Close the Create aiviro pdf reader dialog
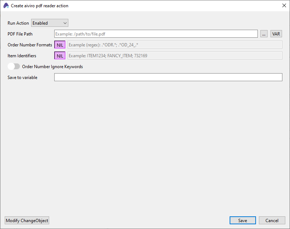 click(x=283, y=5)
